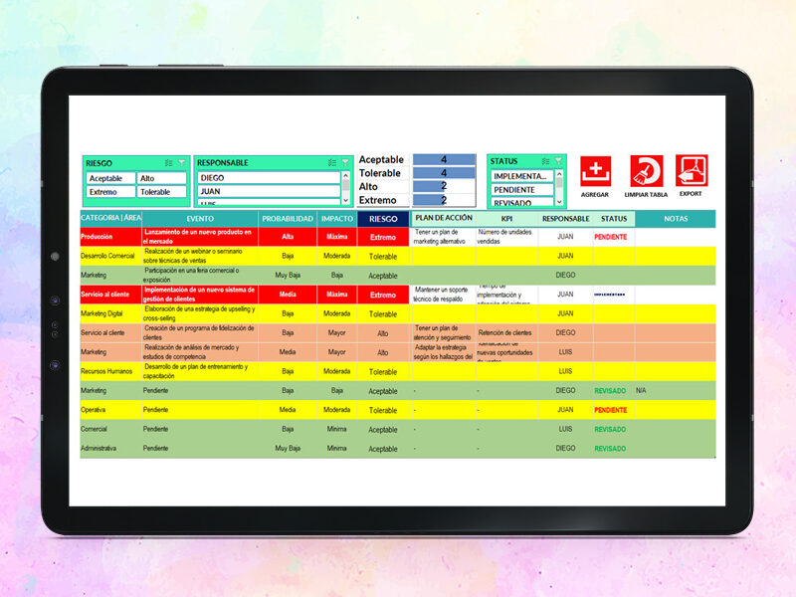Viewport: 796px width, 597px height.
Task: Click the NOTAS column header
Action: pos(676,218)
